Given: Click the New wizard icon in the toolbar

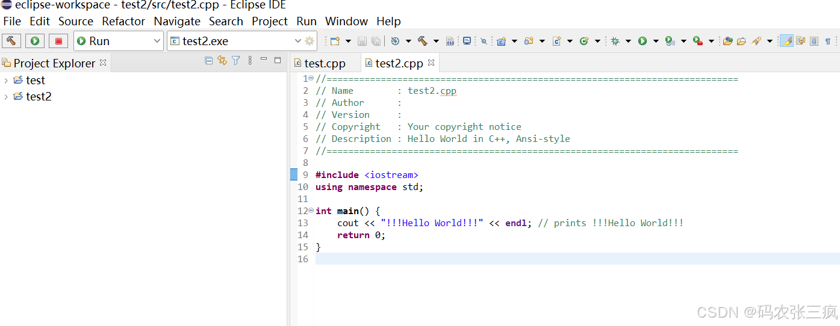Looking at the screenshot, I should pyautogui.click(x=335, y=41).
